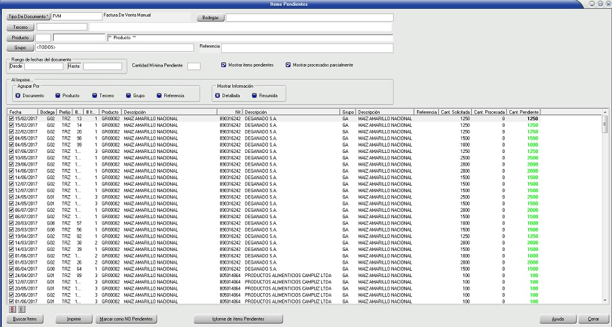Open the Tipo De Documento lookup
Image resolution: width=612 pixels, height=327 pixels.
[28, 17]
